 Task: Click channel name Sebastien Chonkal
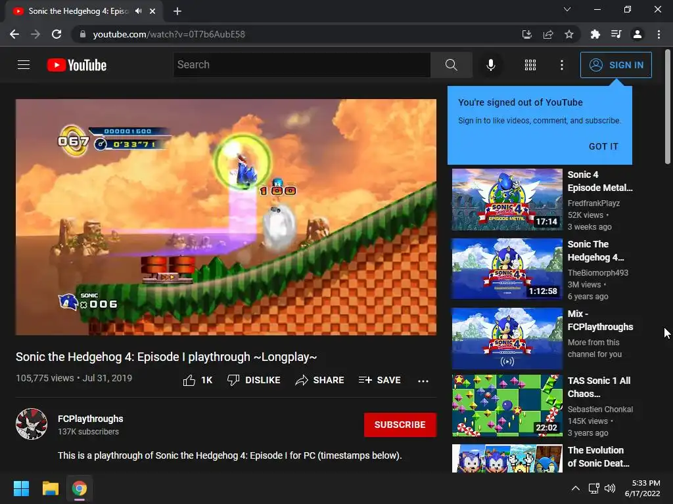click(600, 409)
